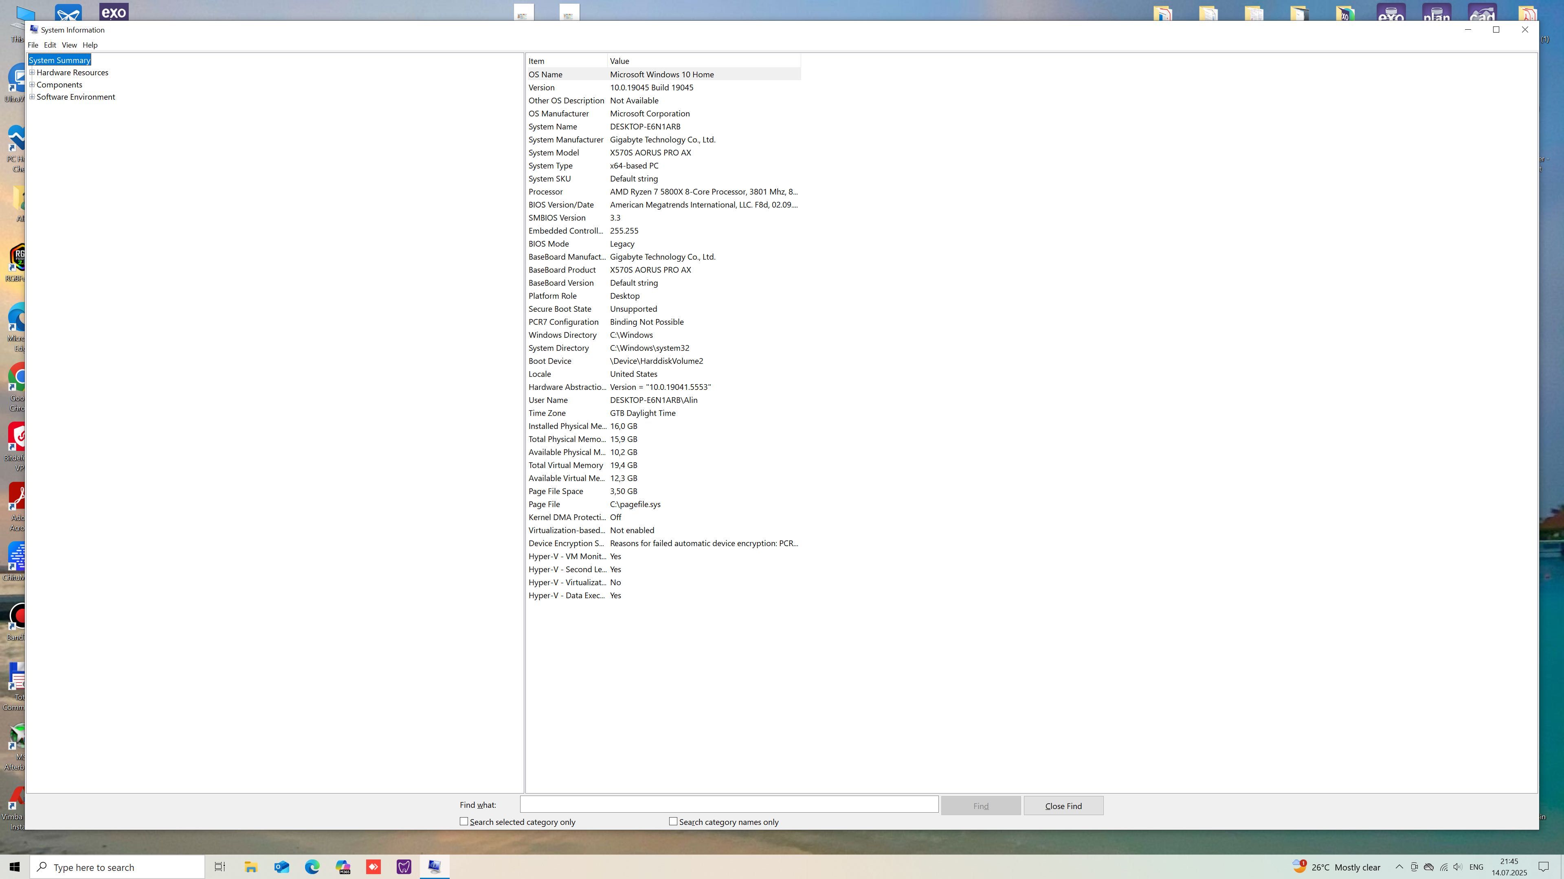Open Microsoft Edge from the taskbar
This screenshot has height=879, width=1564.
(x=312, y=867)
